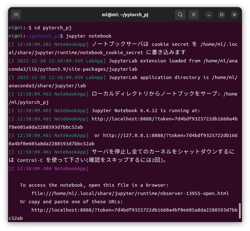Screen dimensions: 250x231
Task: Open a new terminal tab
Action: (16, 15)
